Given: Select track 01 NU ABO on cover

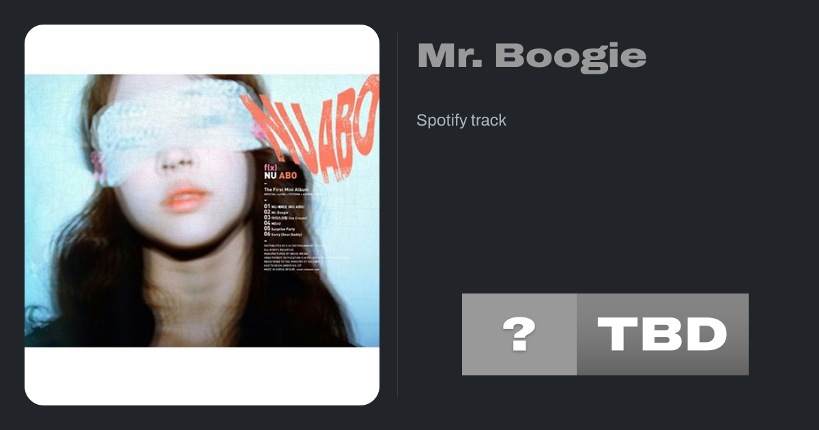Looking at the screenshot, I should (x=284, y=206).
